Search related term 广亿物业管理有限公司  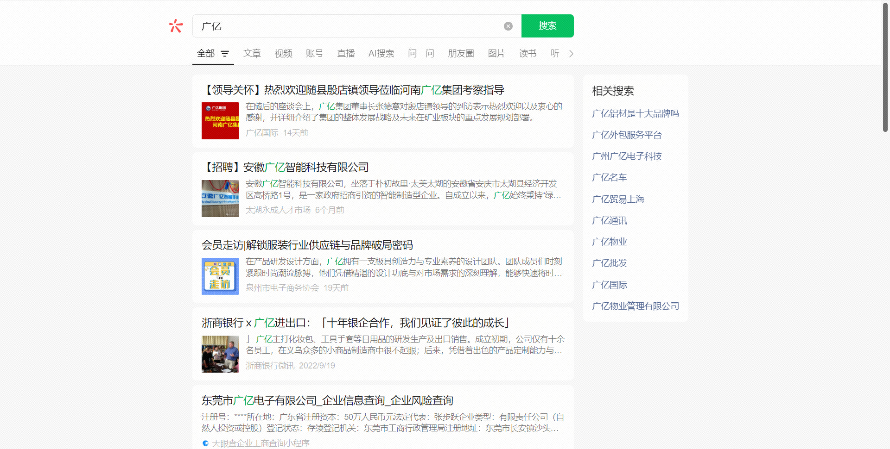[x=636, y=306]
